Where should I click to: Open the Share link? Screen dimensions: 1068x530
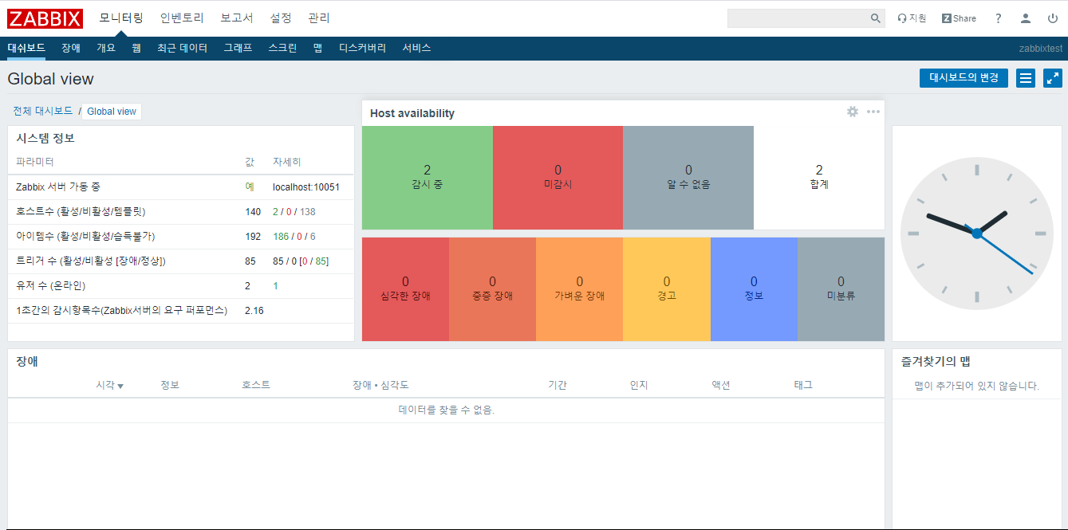pyautogui.click(x=959, y=18)
